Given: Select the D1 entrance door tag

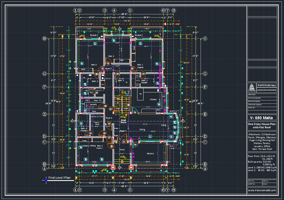Looking at the screenshot, I should click(124, 142).
